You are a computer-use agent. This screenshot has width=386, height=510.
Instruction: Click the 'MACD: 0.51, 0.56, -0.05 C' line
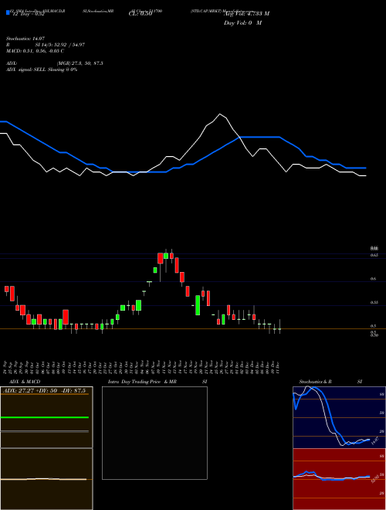[35, 51]
